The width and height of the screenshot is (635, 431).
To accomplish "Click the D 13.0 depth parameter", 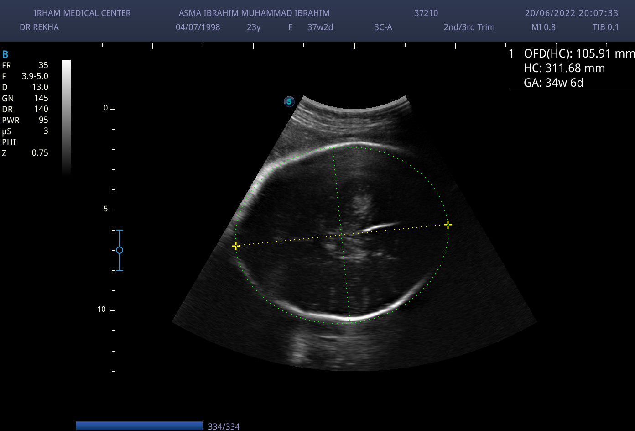I will tap(25, 87).
